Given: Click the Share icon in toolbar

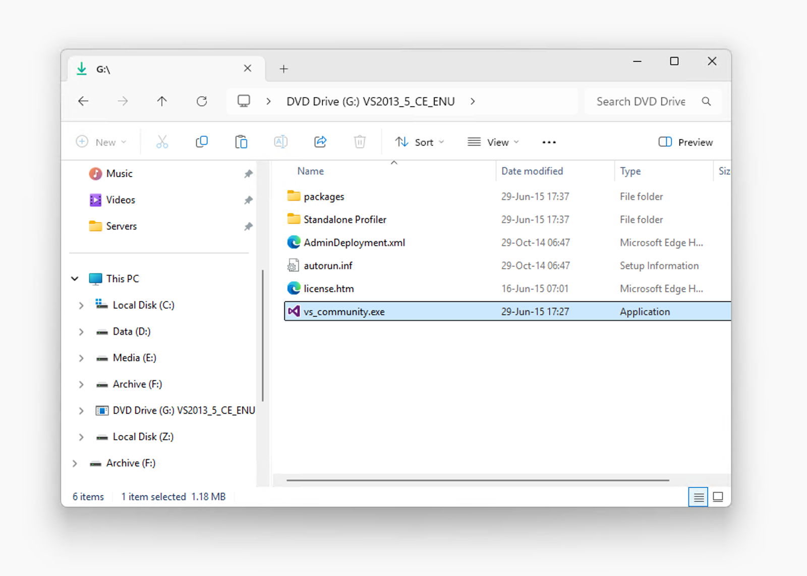Looking at the screenshot, I should pos(320,142).
